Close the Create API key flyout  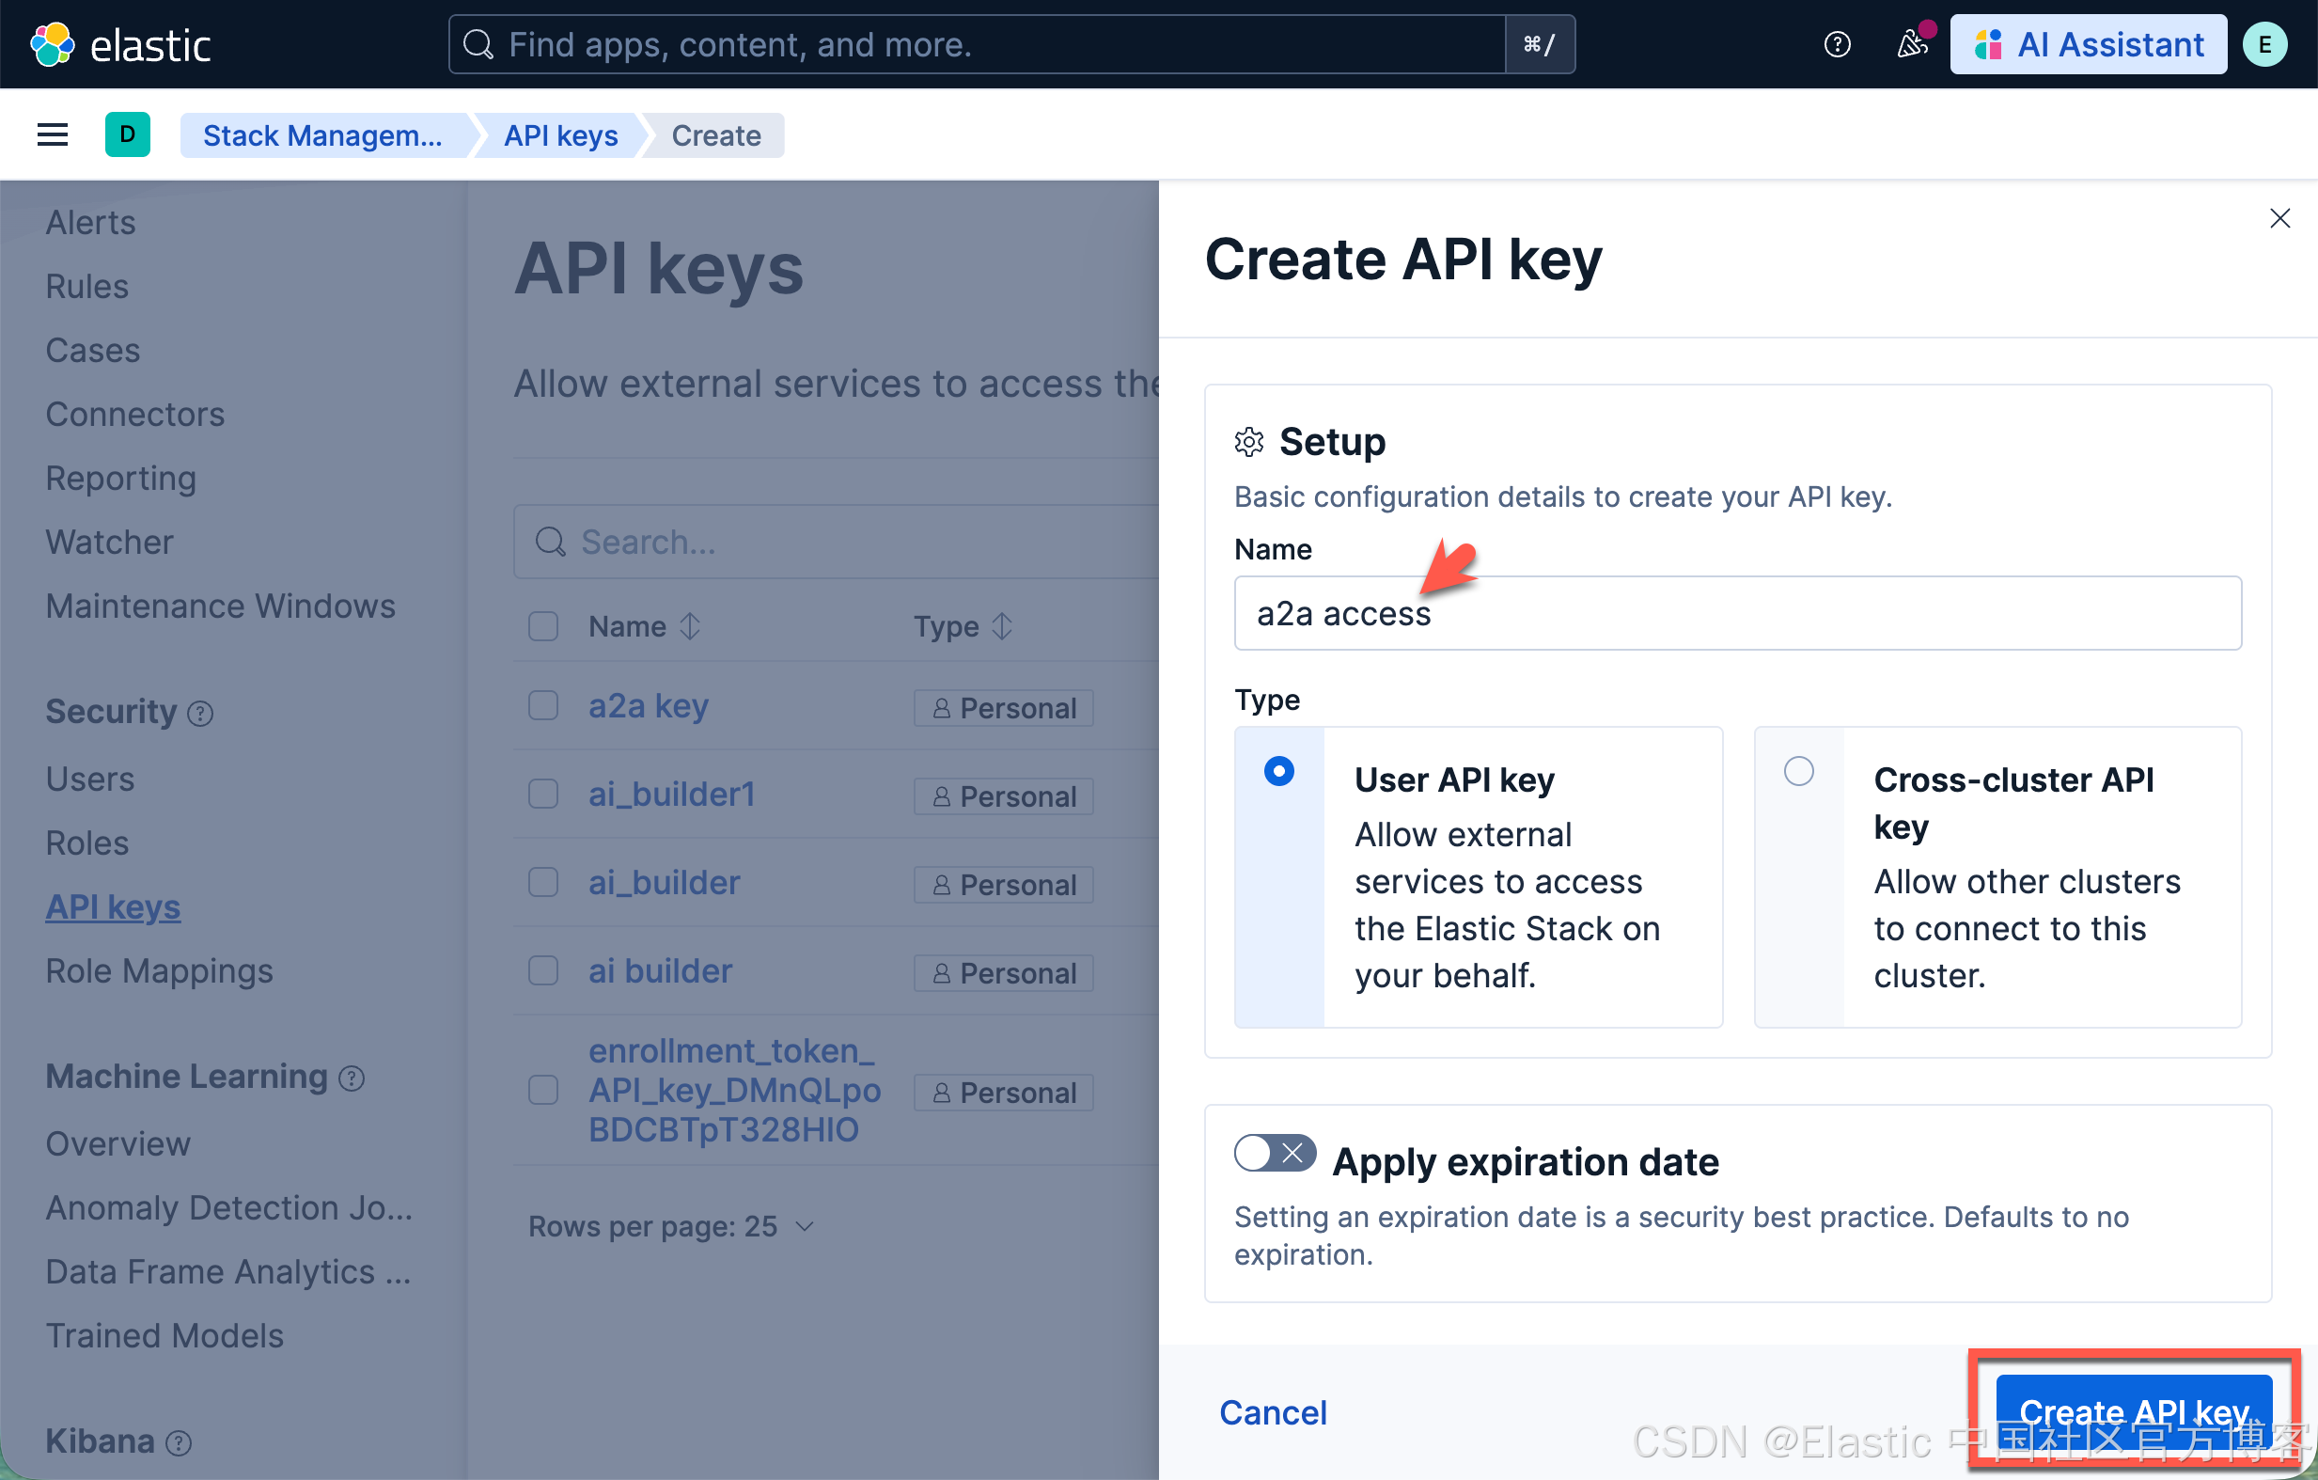click(x=2279, y=218)
